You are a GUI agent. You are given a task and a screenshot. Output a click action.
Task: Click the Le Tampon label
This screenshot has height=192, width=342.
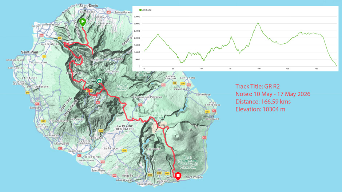coord(111,149)
